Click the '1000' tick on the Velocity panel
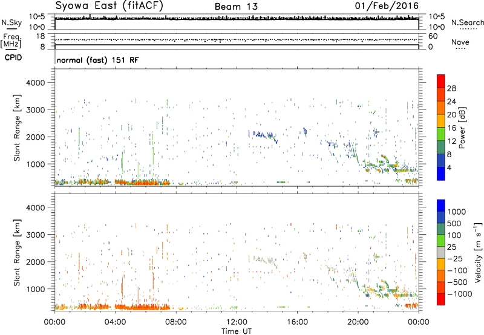The width and height of the screenshot is (484, 335). [x=35, y=289]
